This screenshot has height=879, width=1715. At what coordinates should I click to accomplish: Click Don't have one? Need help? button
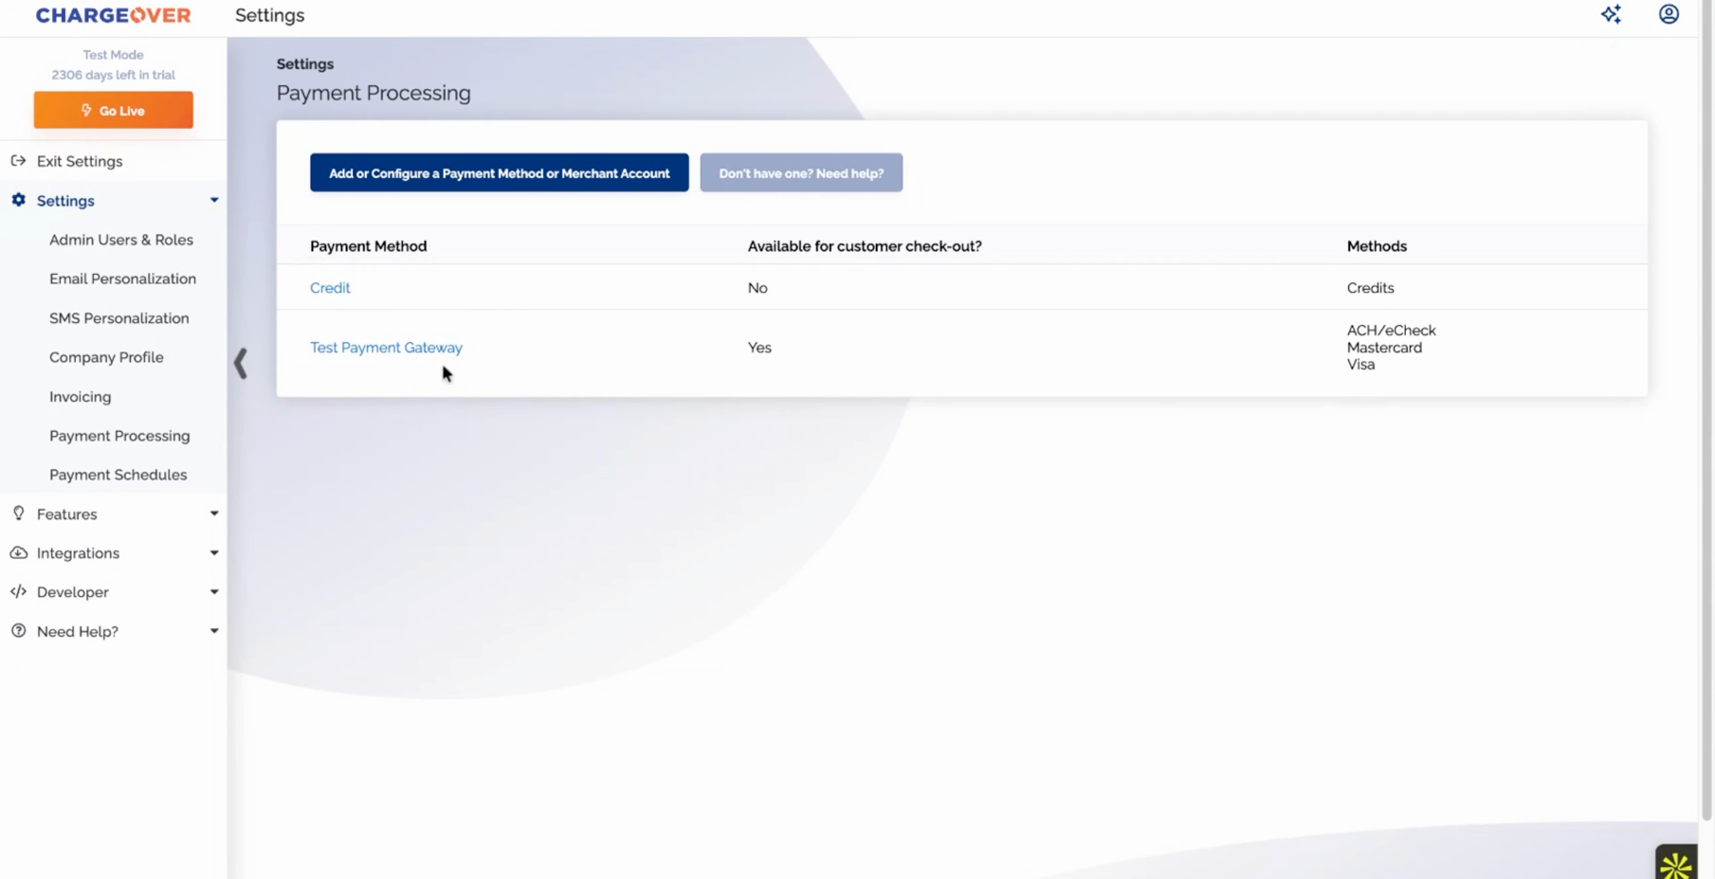801,172
